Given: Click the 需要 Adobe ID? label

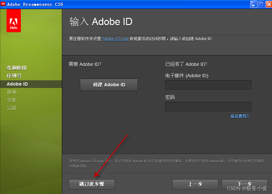Looking at the screenshot, I should pyautogui.click(x=85, y=64).
